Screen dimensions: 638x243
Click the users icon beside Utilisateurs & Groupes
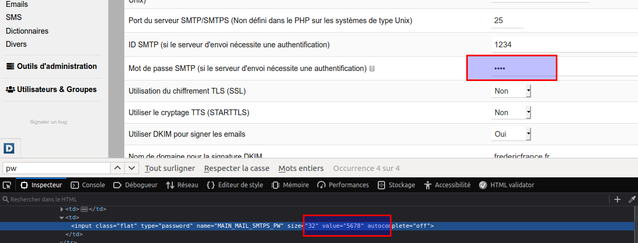(10, 89)
